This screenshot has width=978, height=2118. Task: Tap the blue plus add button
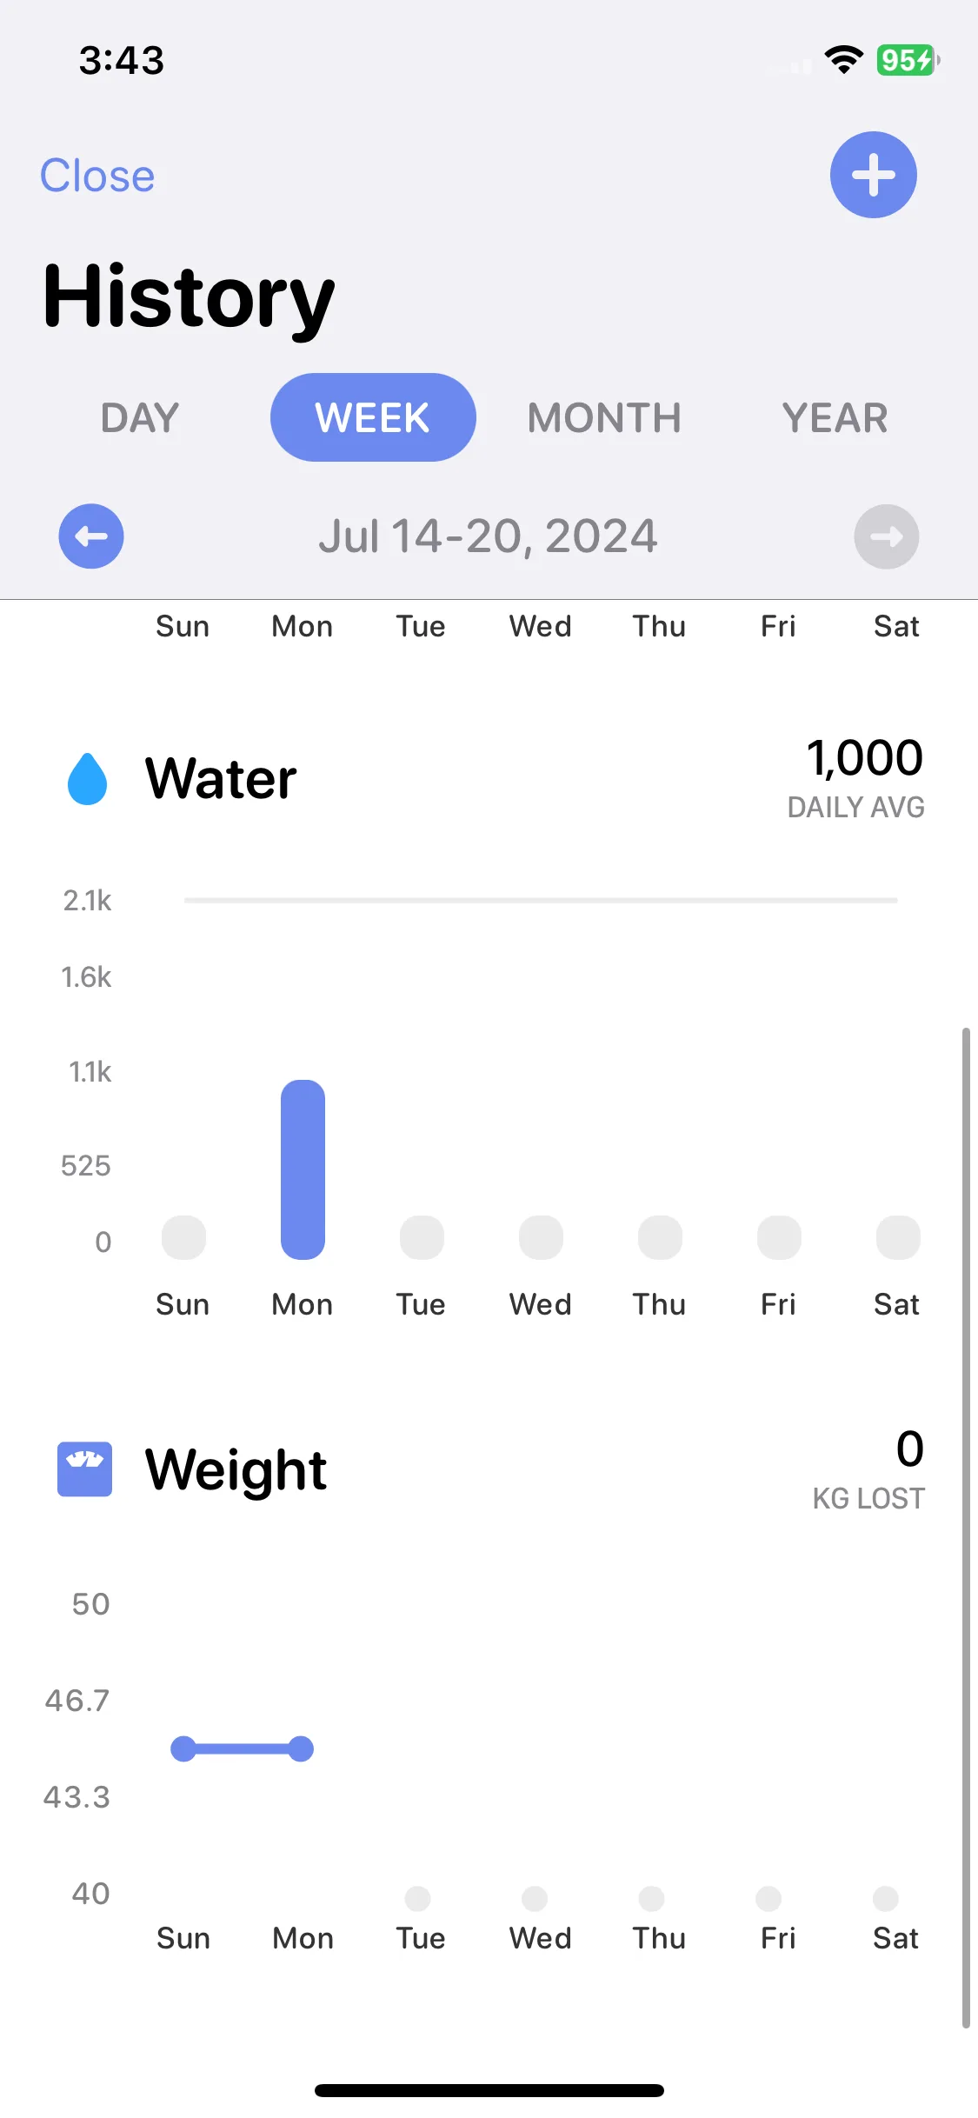[x=873, y=175]
